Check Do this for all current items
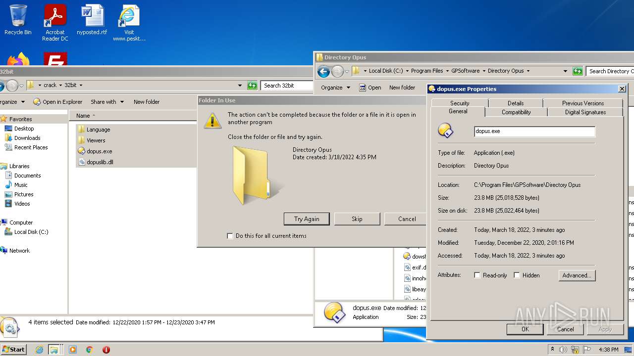 tap(230, 236)
